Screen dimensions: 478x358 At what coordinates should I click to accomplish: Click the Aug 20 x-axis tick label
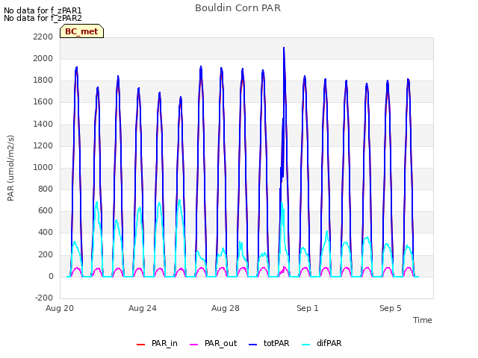click(60, 308)
